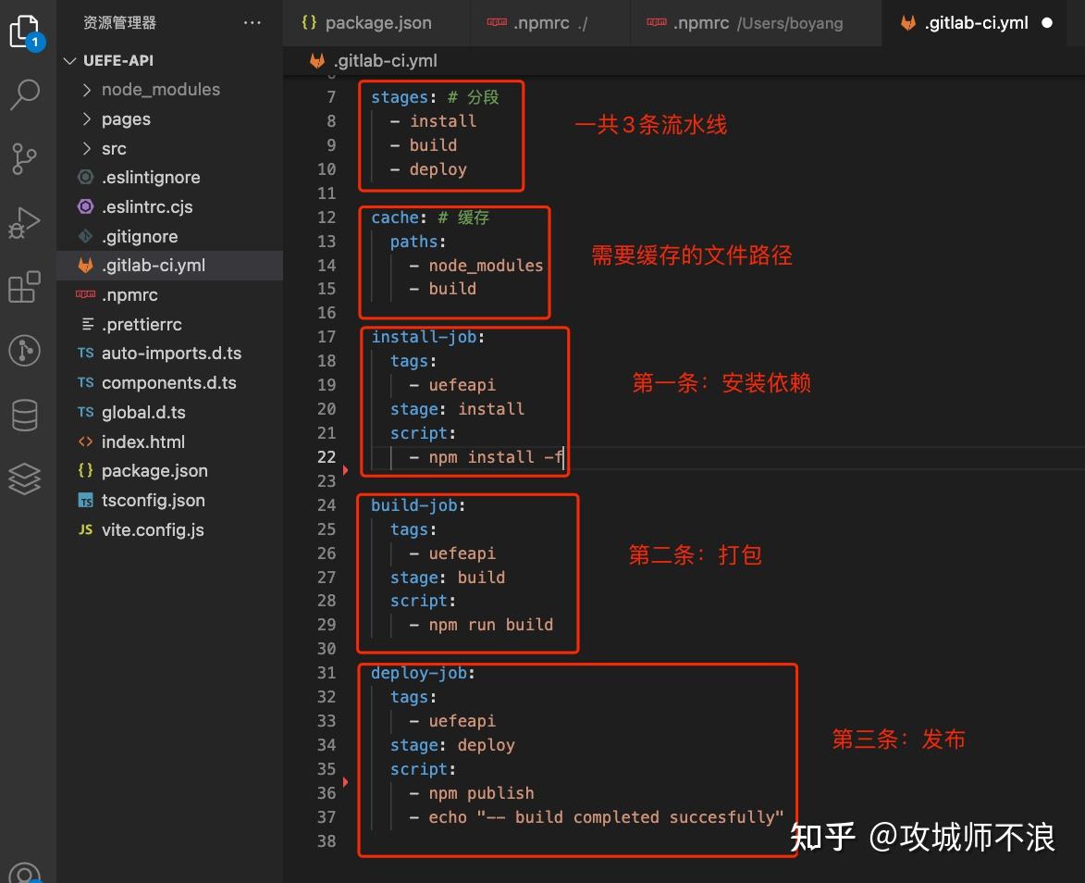Viewport: 1085px width, 883px height.
Task: Open the Explorer view in the activity bar
Action: pyautogui.click(x=25, y=31)
